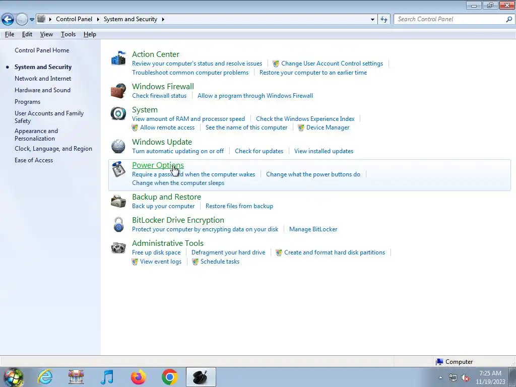Expand the arrow before Control Panel breadcrumb
This screenshot has width=516, height=387.
tap(50, 20)
